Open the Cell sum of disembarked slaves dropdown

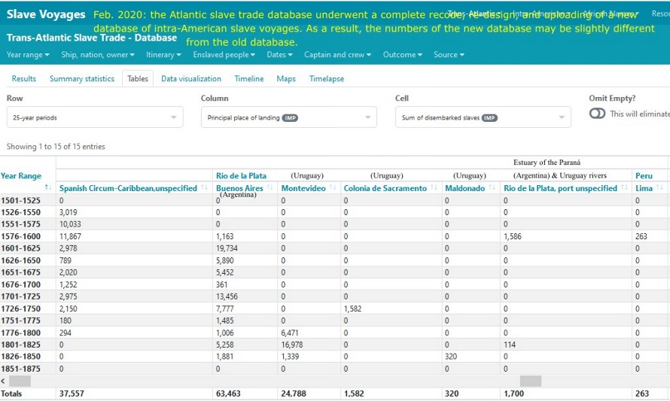coord(483,117)
